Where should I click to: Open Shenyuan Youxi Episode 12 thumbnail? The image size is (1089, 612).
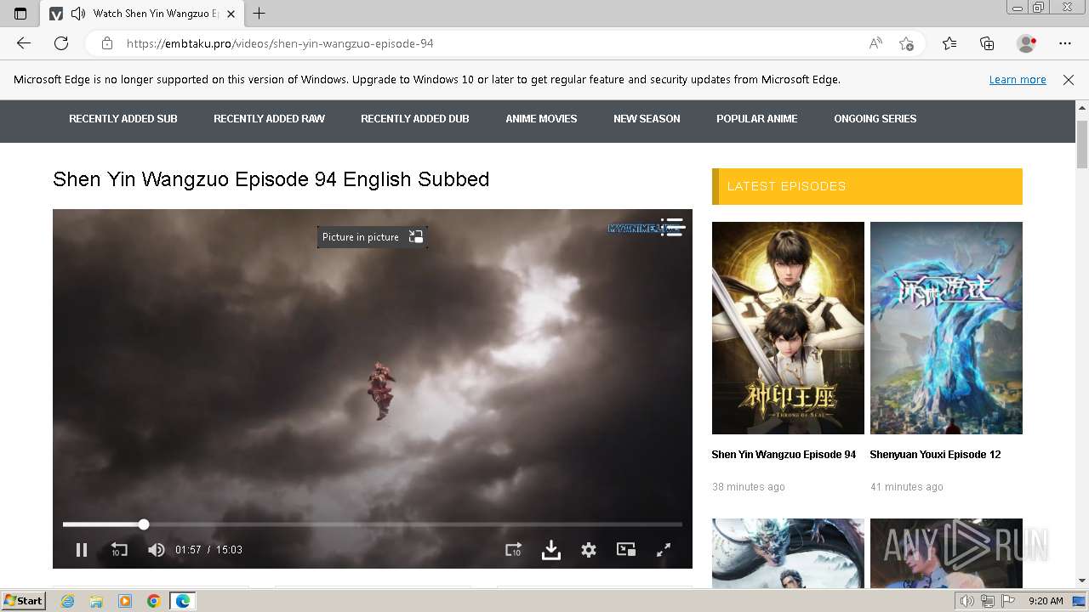946,328
